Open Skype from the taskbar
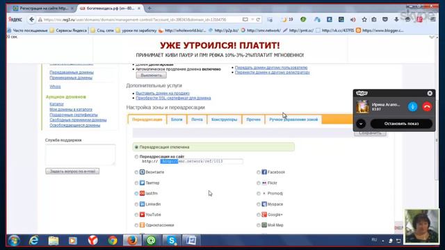 172,240
